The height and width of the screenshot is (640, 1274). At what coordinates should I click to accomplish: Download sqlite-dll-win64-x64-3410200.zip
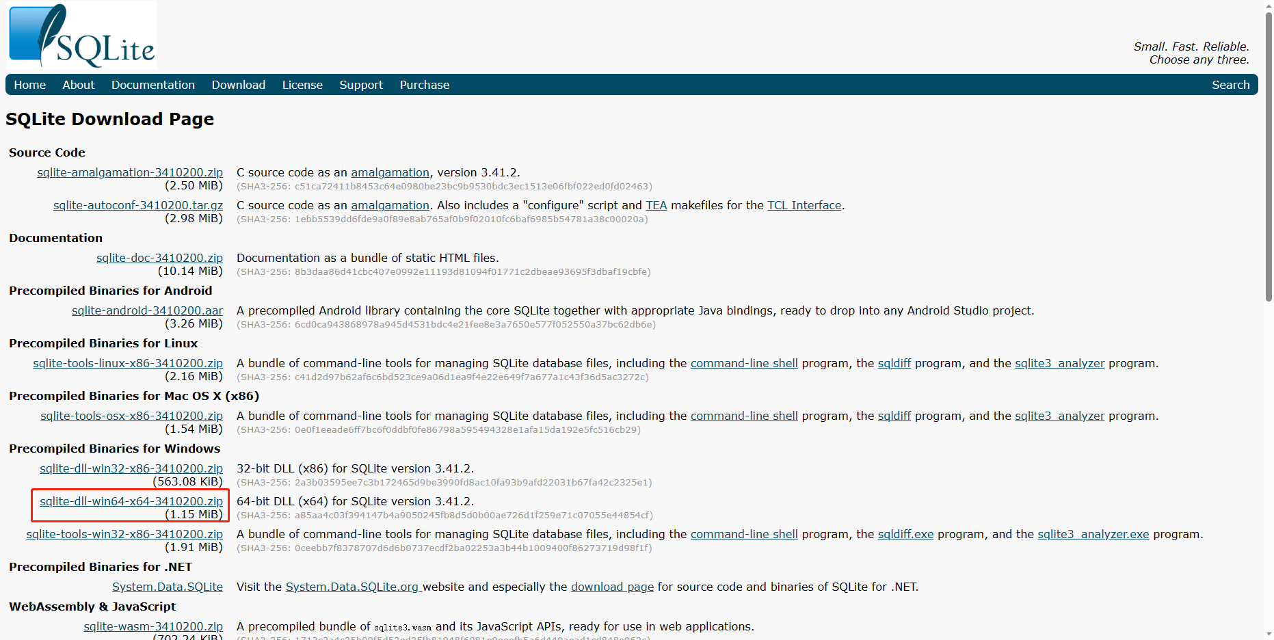(x=131, y=501)
